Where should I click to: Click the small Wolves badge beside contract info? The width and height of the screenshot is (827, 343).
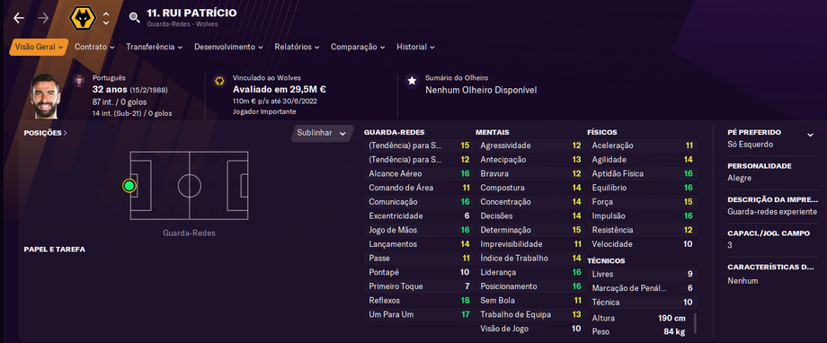coord(219,81)
